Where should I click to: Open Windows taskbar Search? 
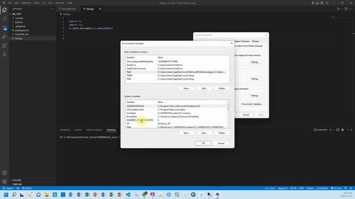click(x=14, y=195)
